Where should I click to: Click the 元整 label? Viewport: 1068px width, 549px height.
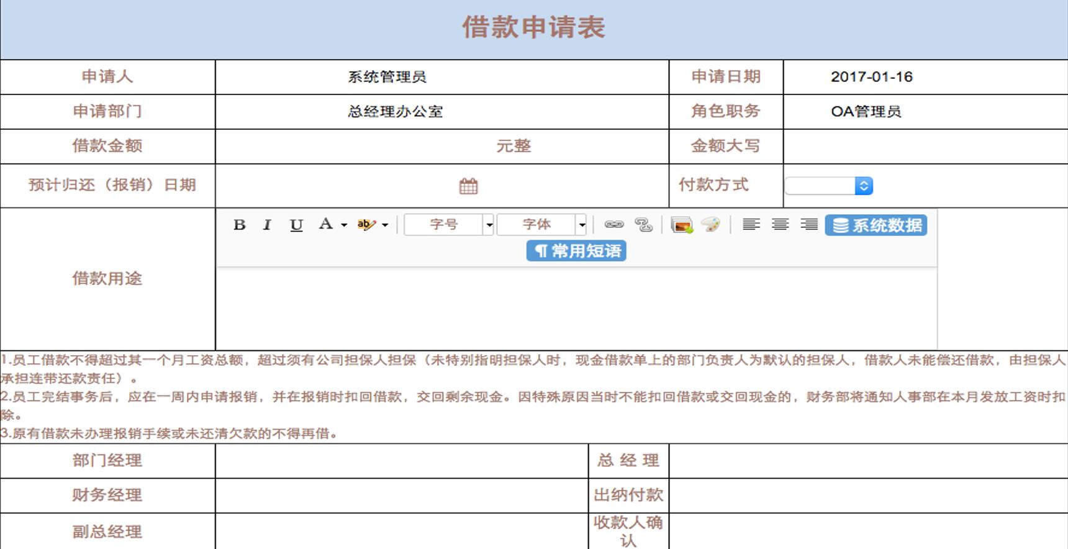pos(514,147)
